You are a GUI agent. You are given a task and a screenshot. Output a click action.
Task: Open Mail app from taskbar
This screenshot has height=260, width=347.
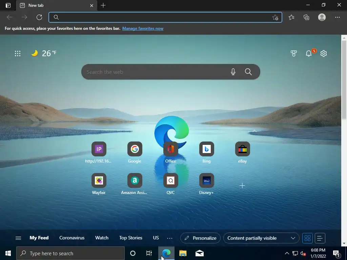[x=199, y=253]
